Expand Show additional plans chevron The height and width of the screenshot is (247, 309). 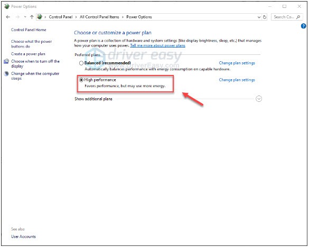pyautogui.click(x=259, y=99)
